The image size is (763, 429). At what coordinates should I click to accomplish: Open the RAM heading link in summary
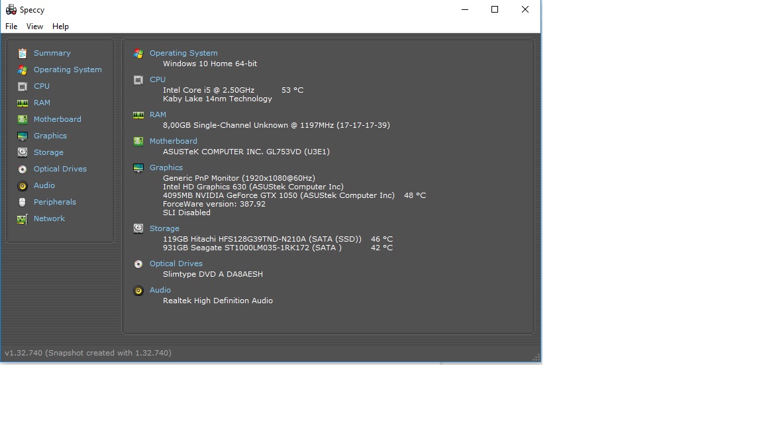coord(158,115)
